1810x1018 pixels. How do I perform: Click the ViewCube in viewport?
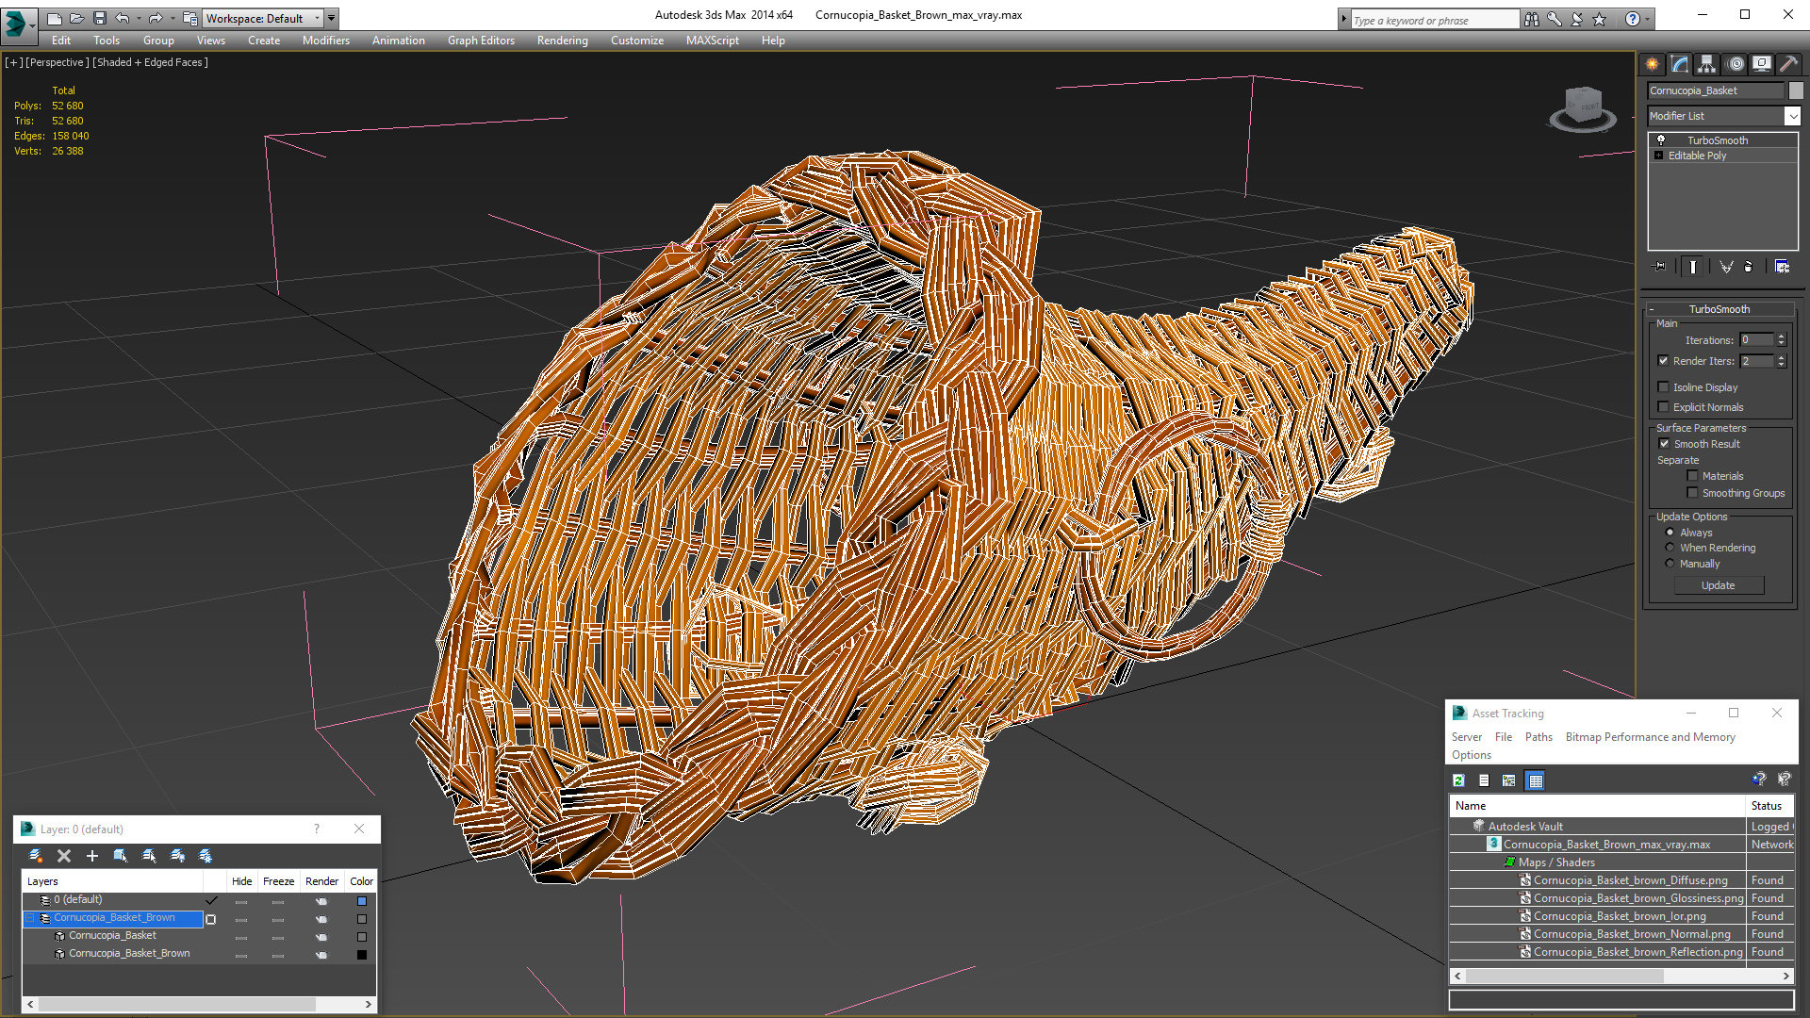[x=1583, y=107]
